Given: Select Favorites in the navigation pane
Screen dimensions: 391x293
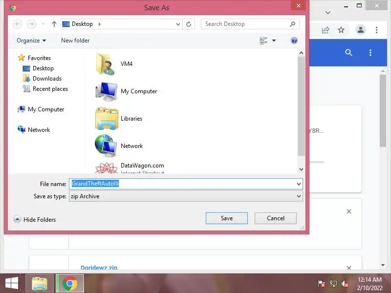Looking at the screenshot, I should tap(39, 58).
